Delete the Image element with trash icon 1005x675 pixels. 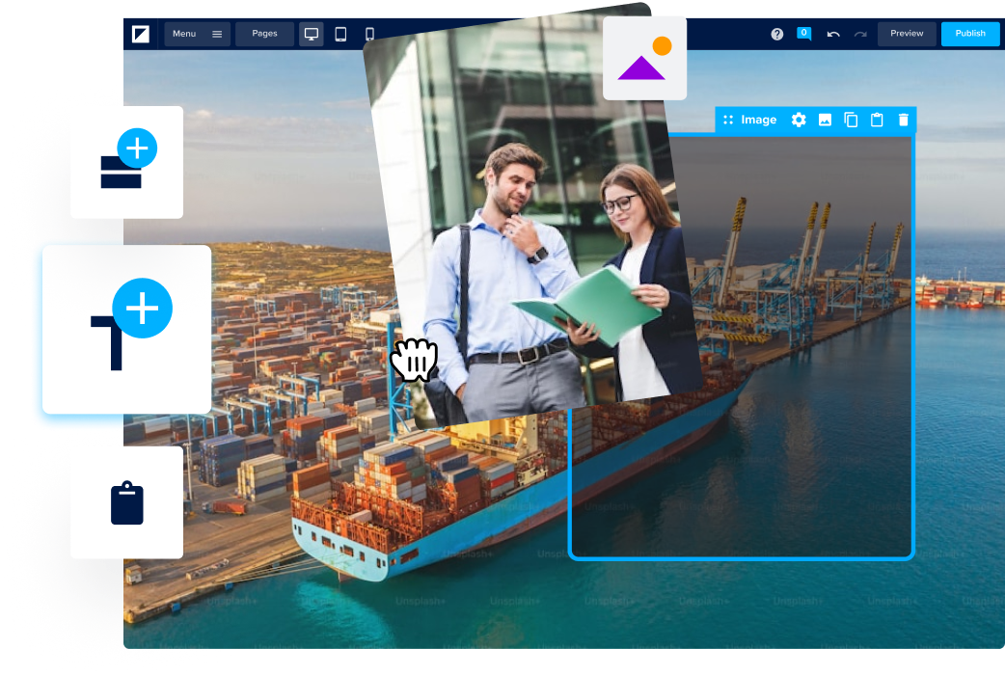[x=903, y=120]
